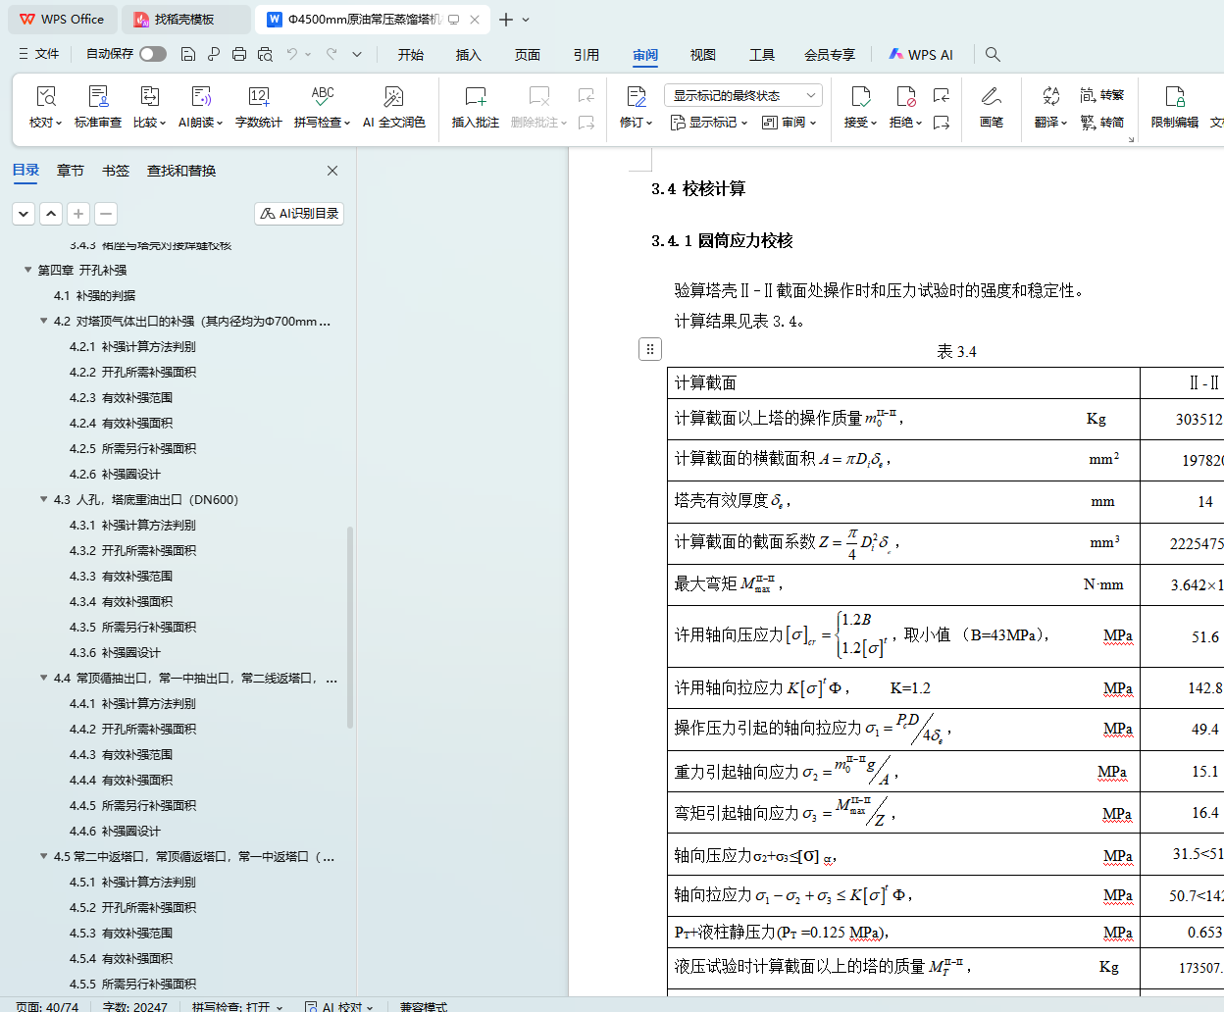This screenshot has height=1012, width=1224.
Task: Switch to the 视图 ribbon tab
Action: click(x=702, y=55)
